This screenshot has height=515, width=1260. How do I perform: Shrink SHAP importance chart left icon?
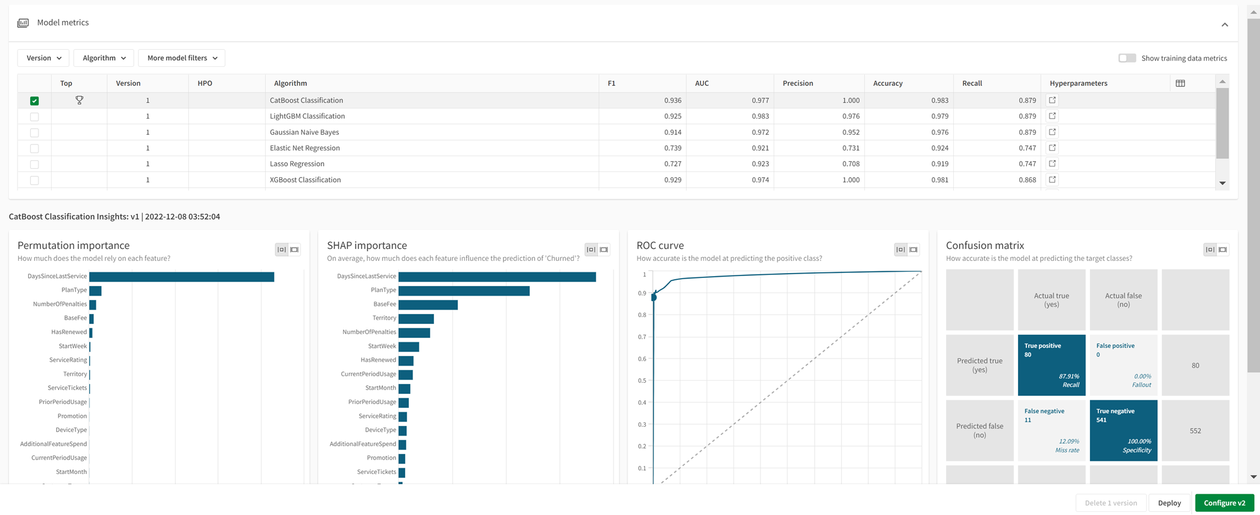click(x=591, y=250)
